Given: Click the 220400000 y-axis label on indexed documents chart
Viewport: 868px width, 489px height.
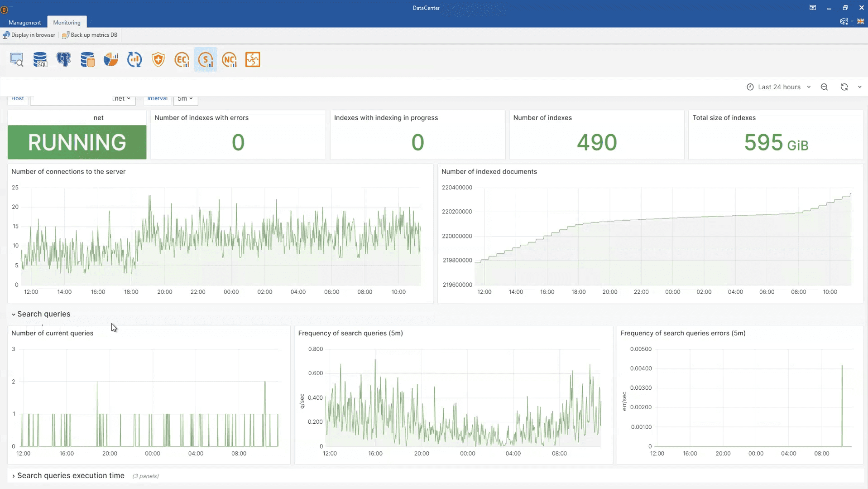Looking at the screenshot, I should point(457,188).
